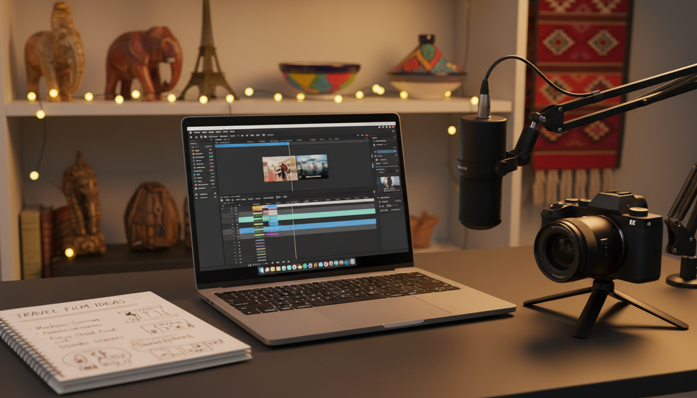Click the Export button in the top toolbar
This screenshot has height=398, width=697.
tap(366, 135)
